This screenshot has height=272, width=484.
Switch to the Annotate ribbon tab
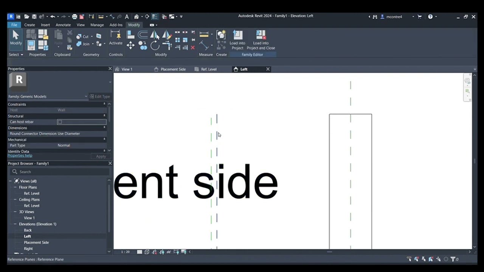[63, 25]
